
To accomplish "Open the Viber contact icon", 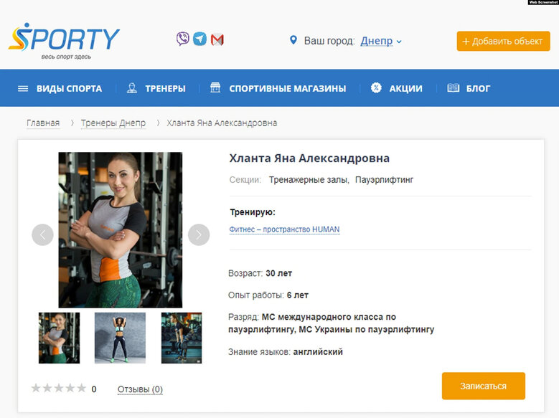I will (182, 39).
